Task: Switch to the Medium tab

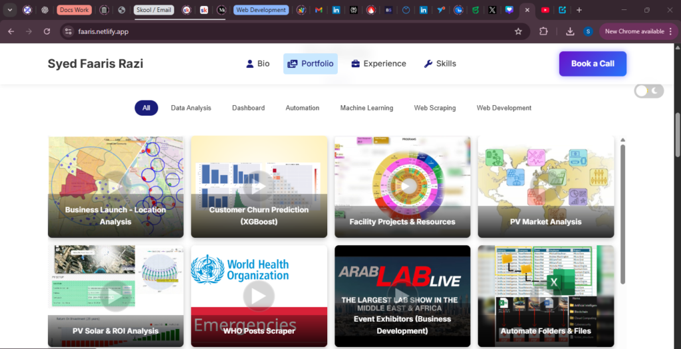Action: point(221,10)
